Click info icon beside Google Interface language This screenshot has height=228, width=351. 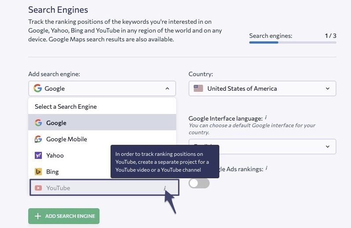pos(266,117)
